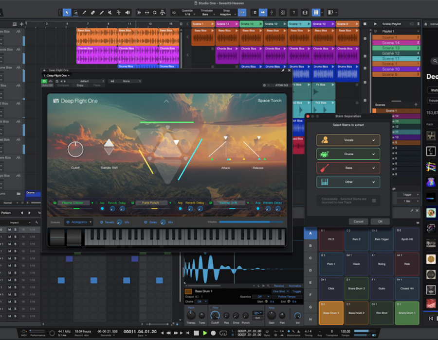Toggle the global Delay power button

[146, 222]
